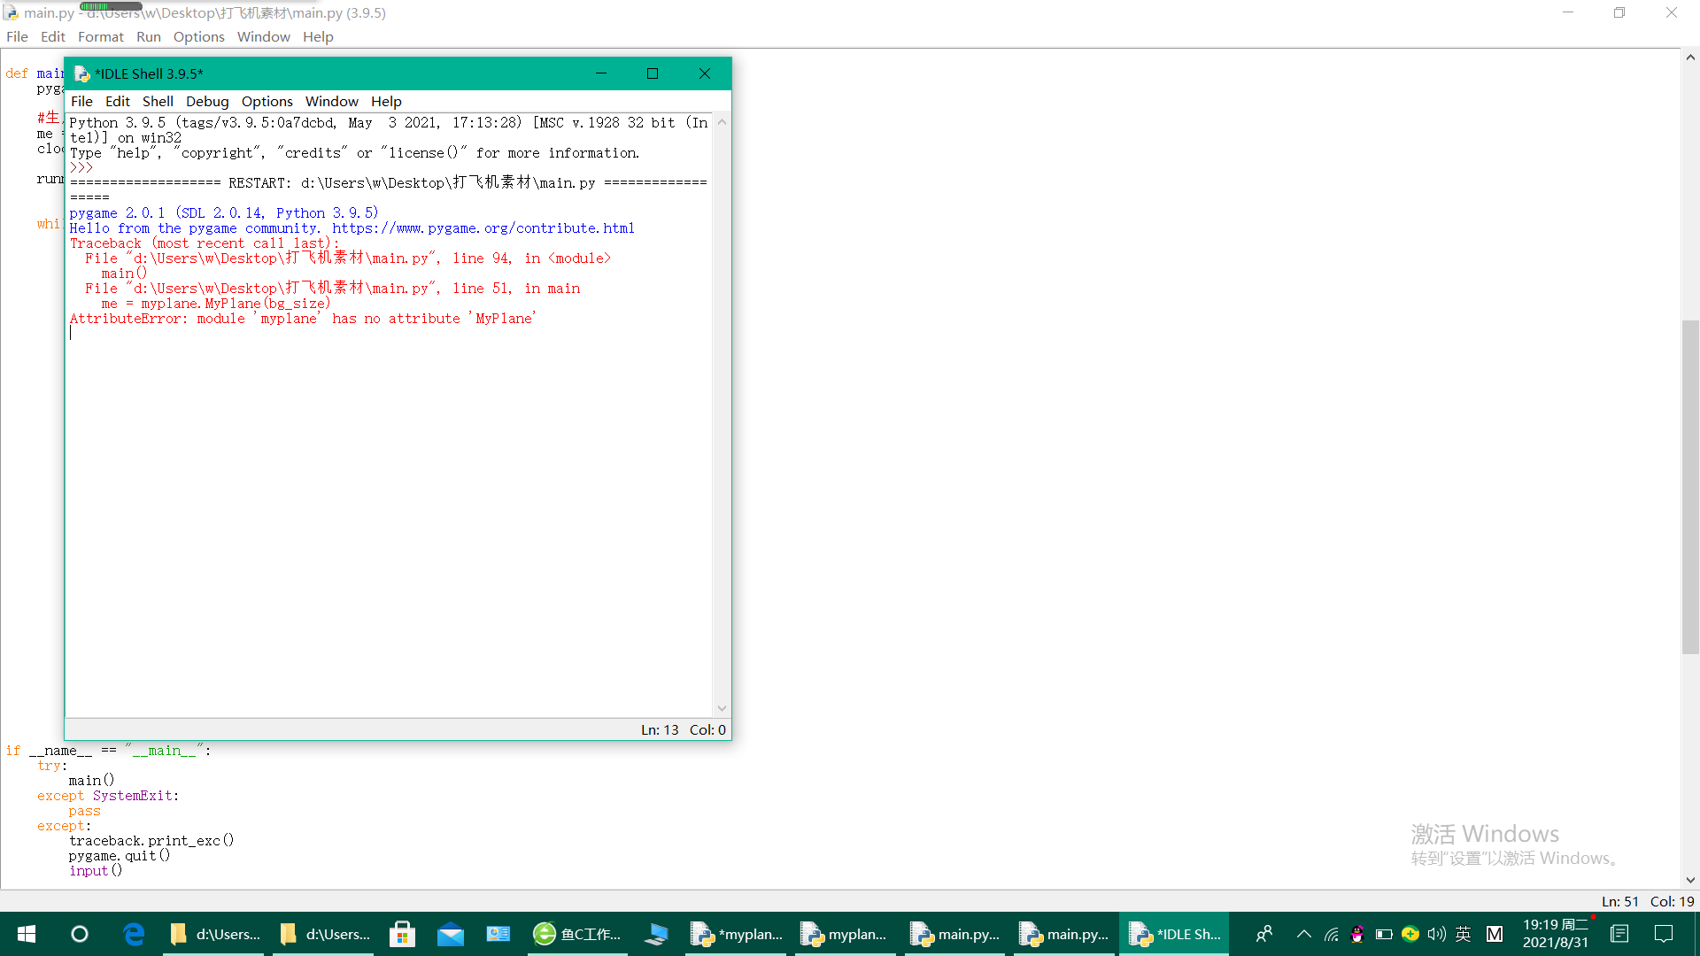1700x956 pixels.
Task: Switch to saved myplan... IDLE taskbar window
Action: click(x=844, y=934)
